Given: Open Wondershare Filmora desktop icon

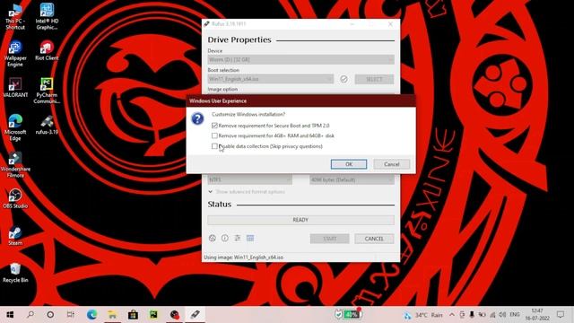Looking at the screenshot, I should click(x=15, y=165).
